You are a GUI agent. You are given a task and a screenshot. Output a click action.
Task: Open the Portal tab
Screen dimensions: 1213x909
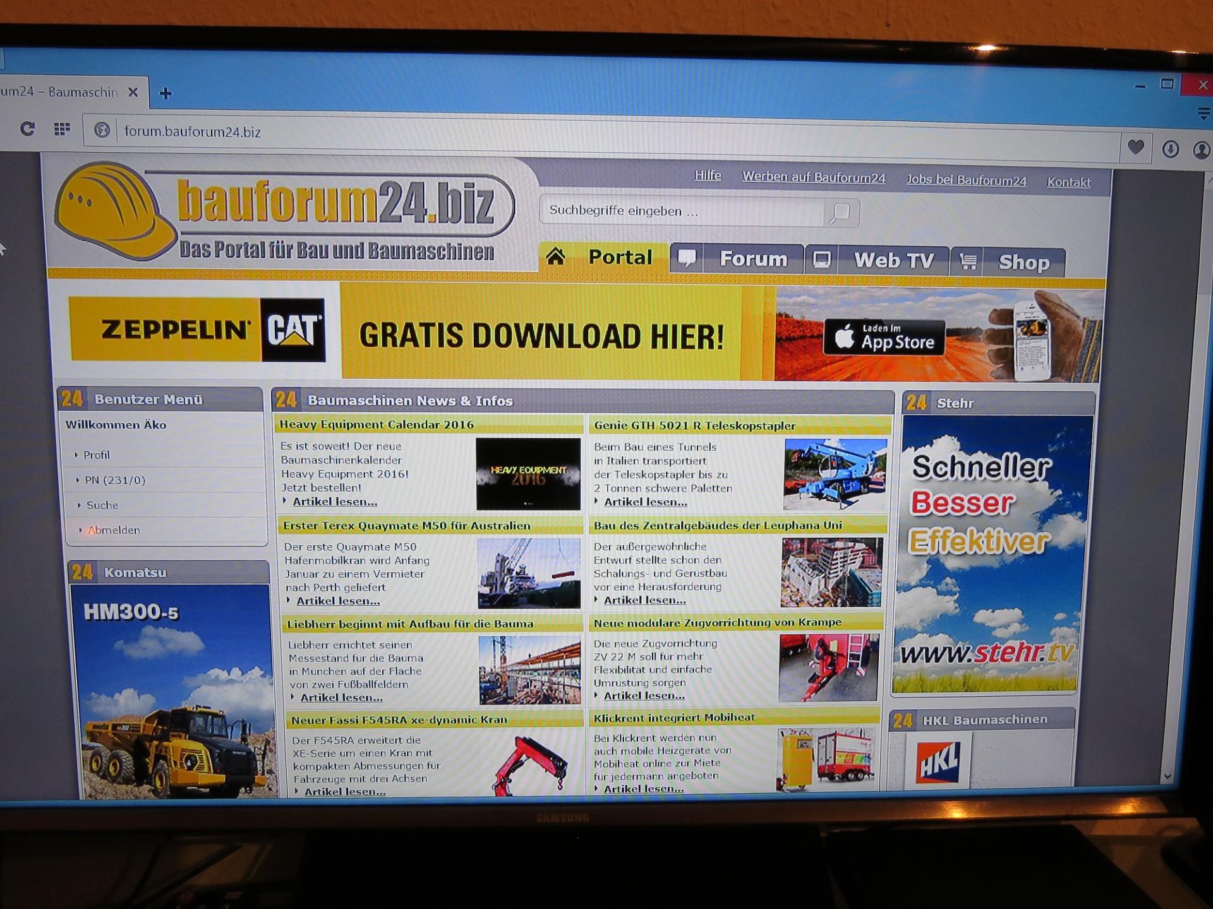coord(603,257)
